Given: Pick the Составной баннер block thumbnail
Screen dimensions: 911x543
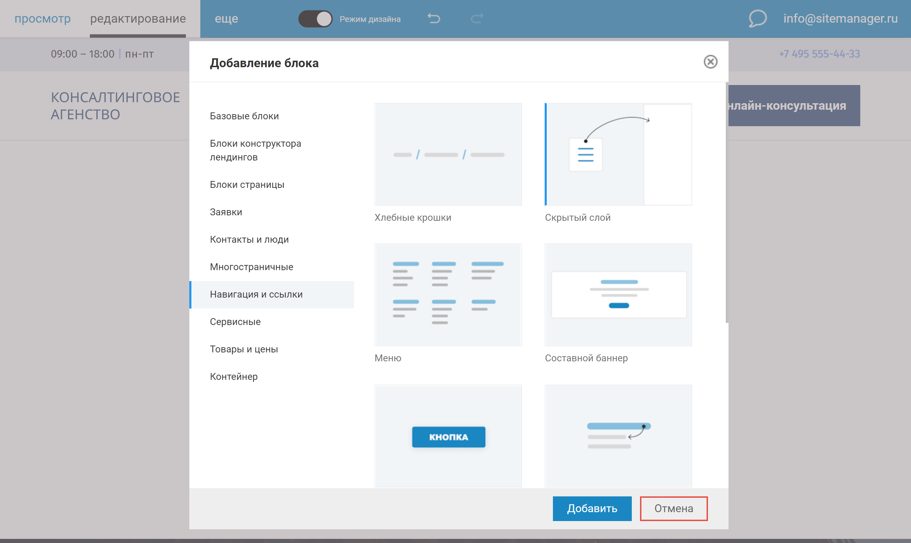Looking at the screenshot, I should [618, 294].
